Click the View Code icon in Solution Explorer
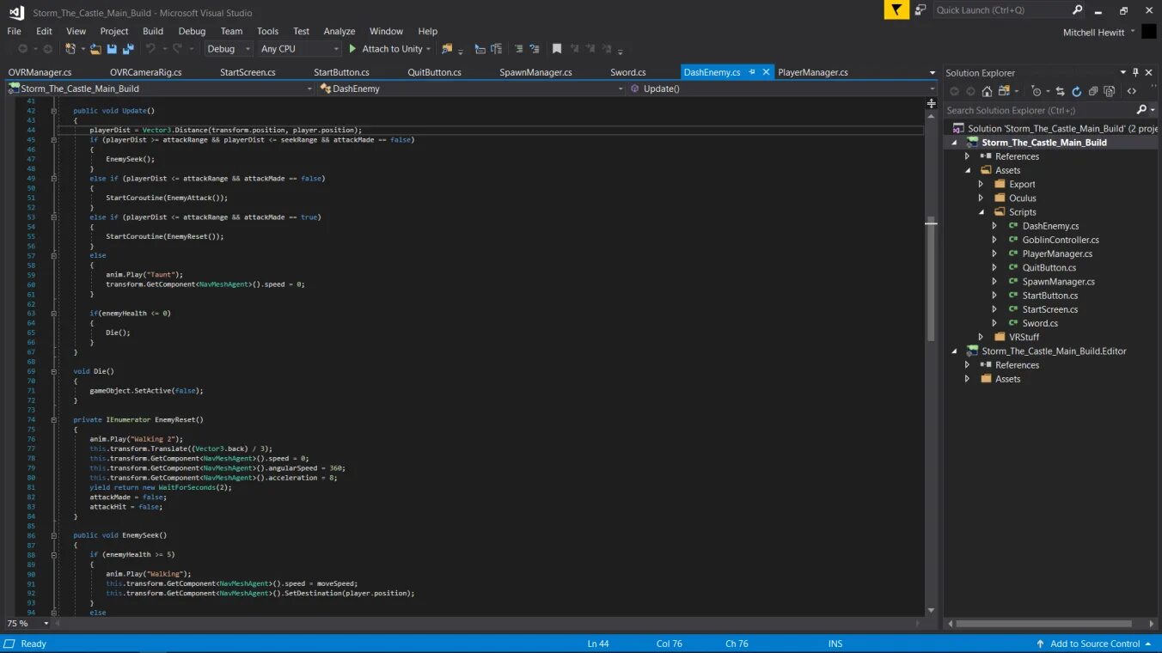Image resolution: width=1162 pixels, height=653 pixels. (x=1131, y=91)
